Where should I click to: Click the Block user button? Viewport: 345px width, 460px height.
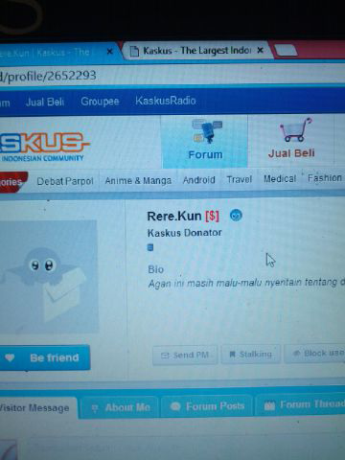click(x=314, y=353)
